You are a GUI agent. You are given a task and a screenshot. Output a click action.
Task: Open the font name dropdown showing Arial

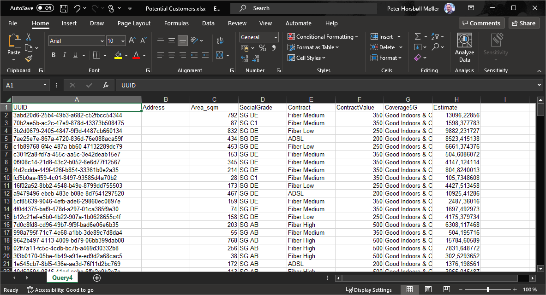click(102, 40)
